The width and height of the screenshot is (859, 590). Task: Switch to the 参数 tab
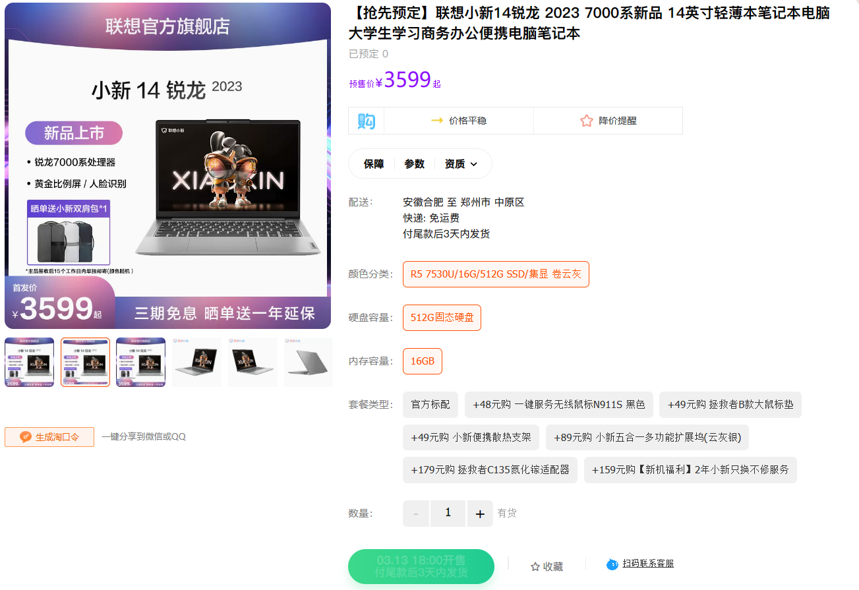click(415, 164)
